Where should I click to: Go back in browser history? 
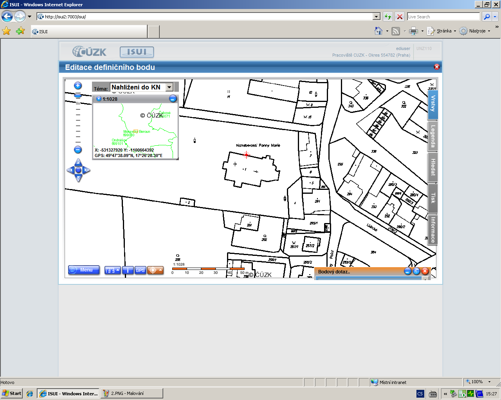pos(7,16)
